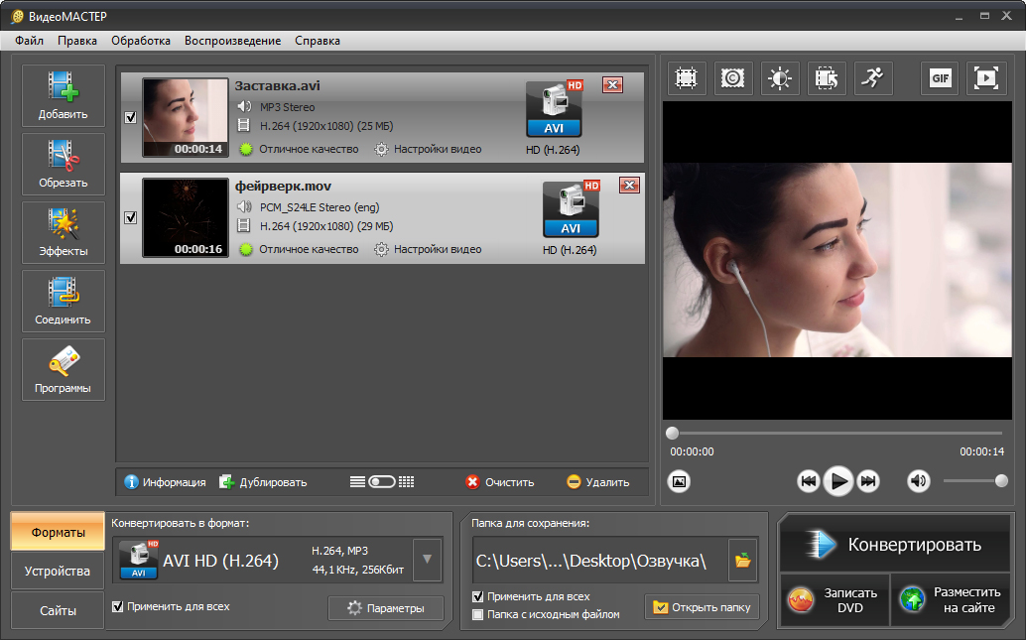This screenshot has height=640, width=1026.
Task: Switch to the Устройства tab
Action: tap(58, 572)
